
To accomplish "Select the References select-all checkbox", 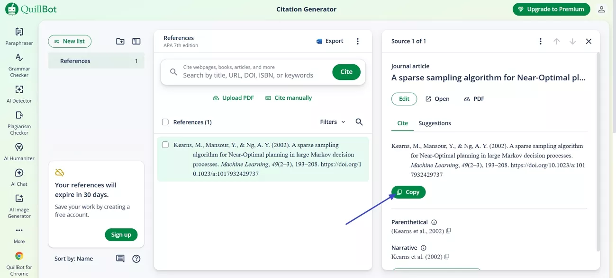I will click(165, 122).
